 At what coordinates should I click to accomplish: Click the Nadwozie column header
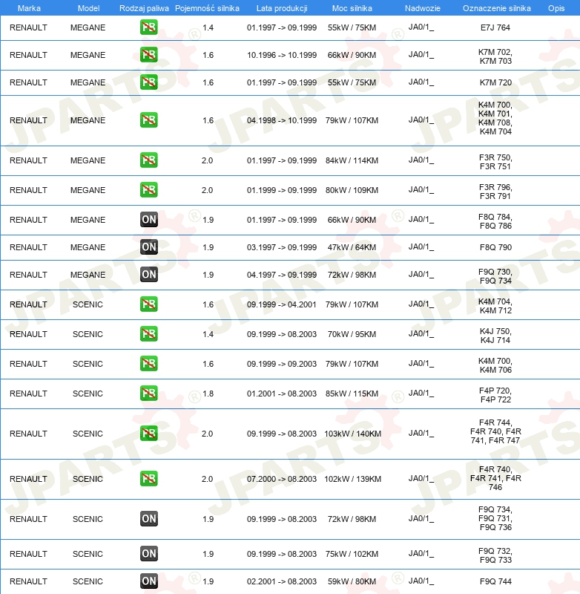pyautogui.click(x=423, y=8)
